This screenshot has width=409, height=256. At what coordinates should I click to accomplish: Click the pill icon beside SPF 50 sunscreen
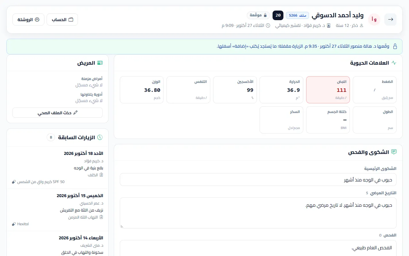(13, 181)
